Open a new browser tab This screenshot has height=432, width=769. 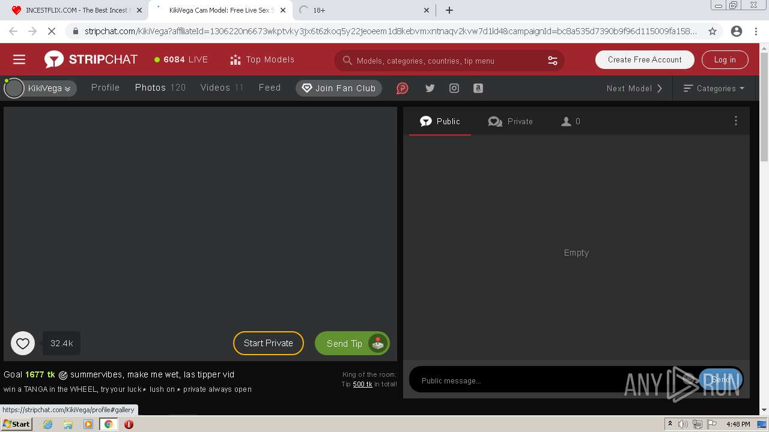click(x=449, y=10)
